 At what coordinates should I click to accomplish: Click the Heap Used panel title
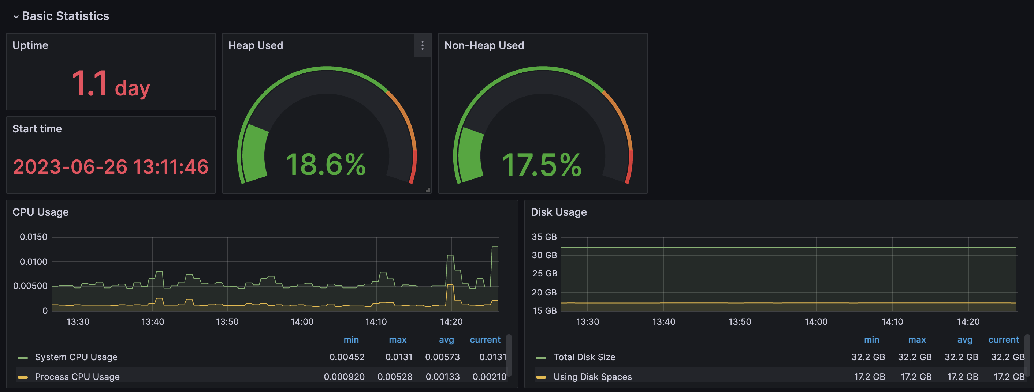pyautogui.click(x=256, y=45)
